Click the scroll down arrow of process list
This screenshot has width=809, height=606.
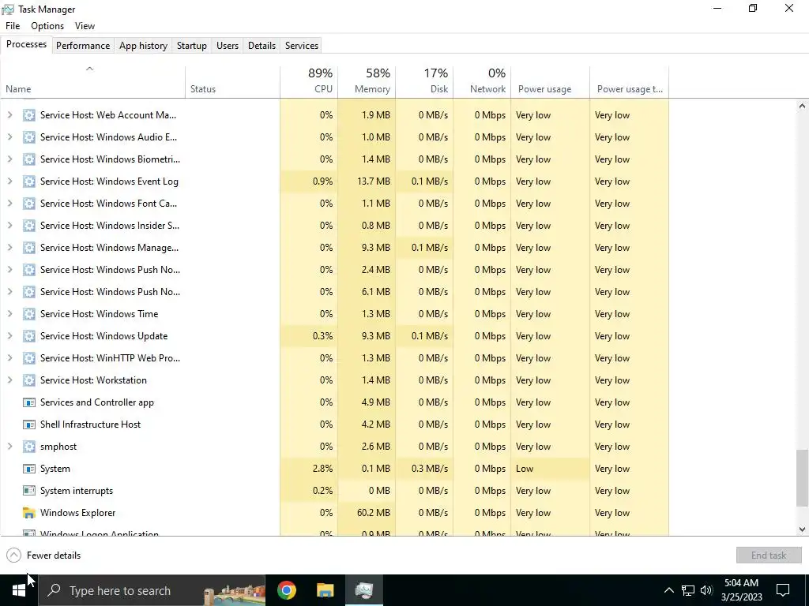coord(802,529)
